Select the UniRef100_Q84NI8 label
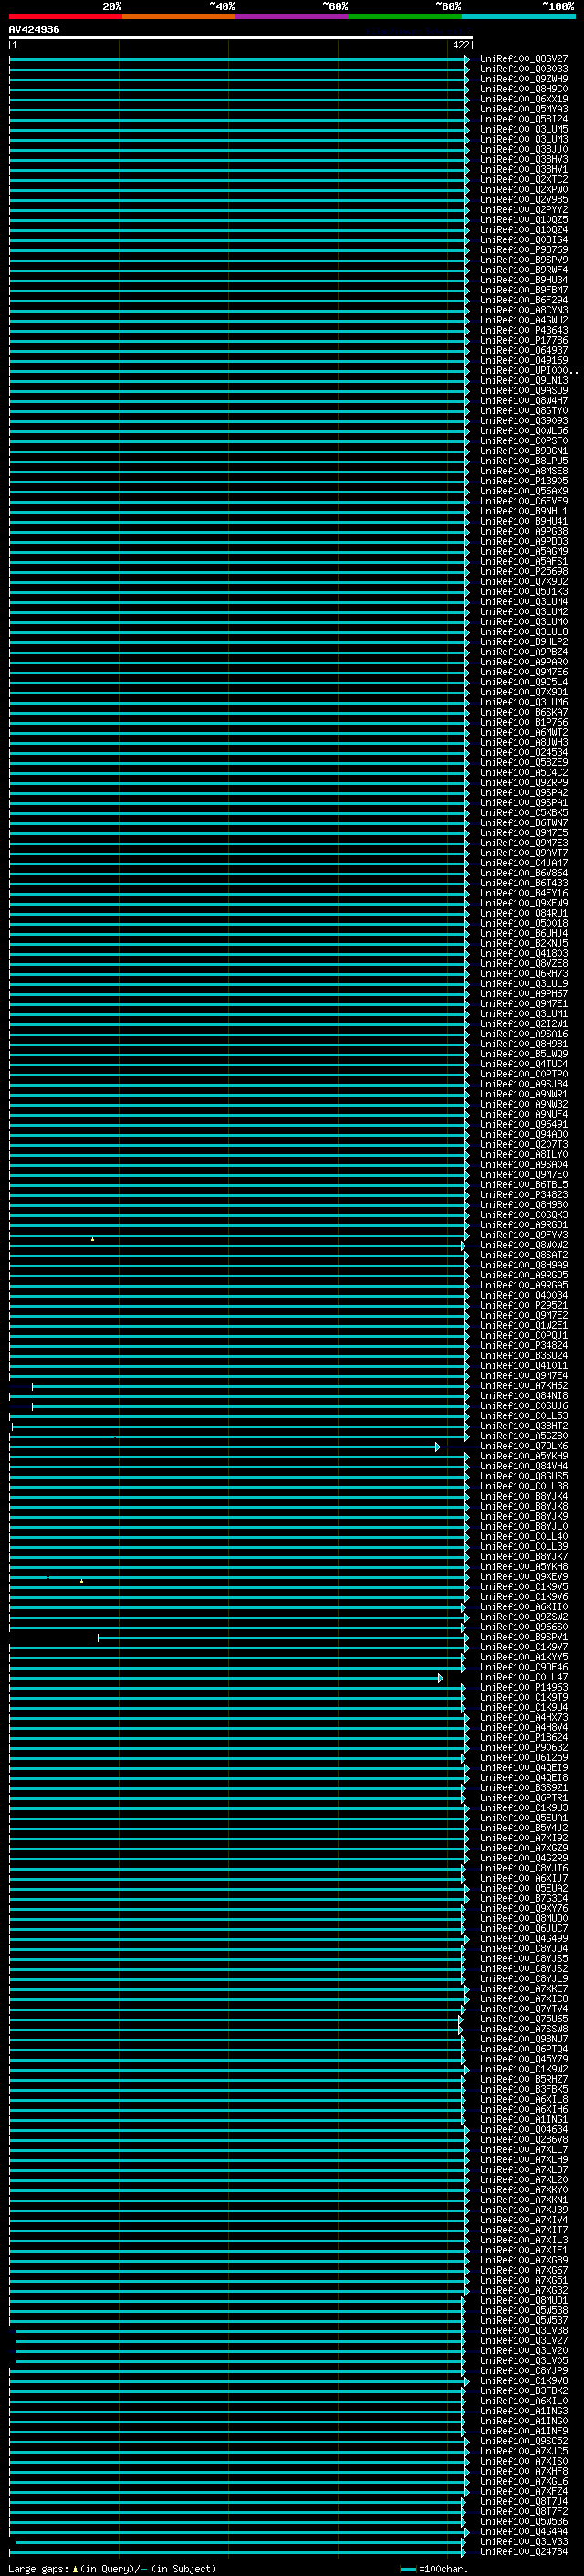The height and width of the screenshot is (2576, 584). 523,1396
